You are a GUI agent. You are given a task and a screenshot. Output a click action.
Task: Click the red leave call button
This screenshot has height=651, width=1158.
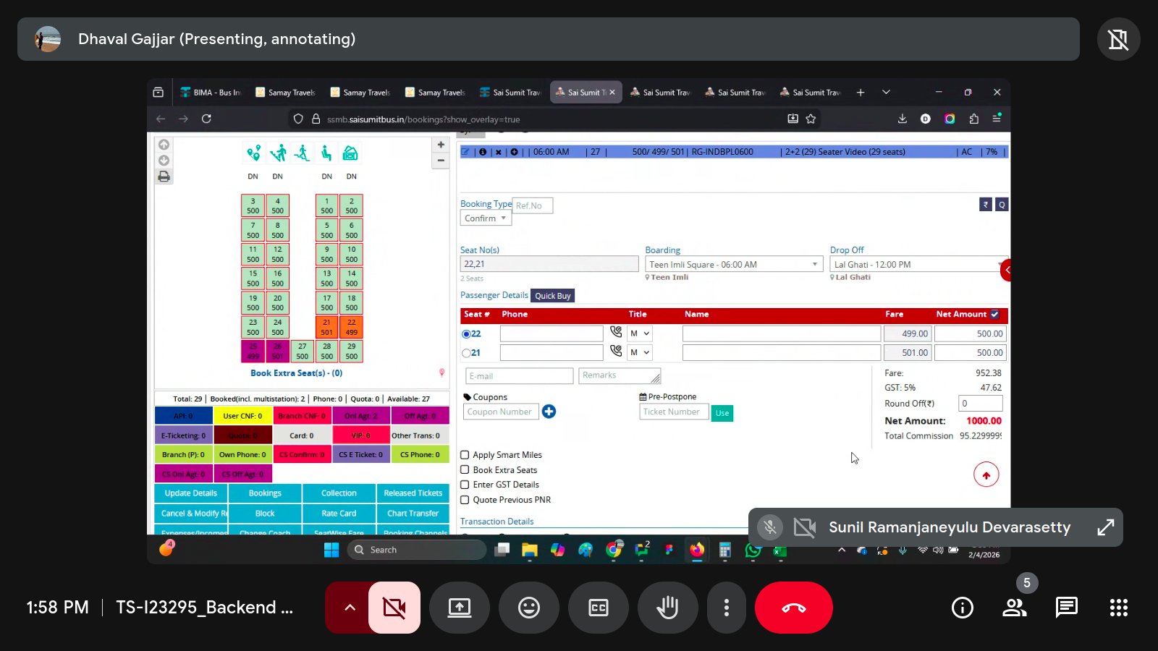(793, 608)
